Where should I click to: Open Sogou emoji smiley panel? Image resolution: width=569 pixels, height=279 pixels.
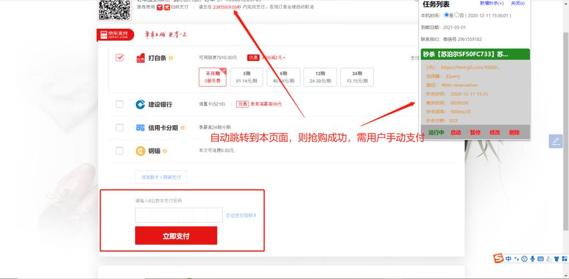point(524,259)
